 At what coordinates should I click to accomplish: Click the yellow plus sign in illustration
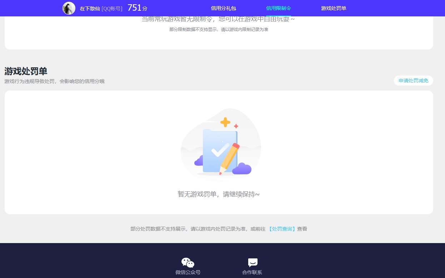[225, 122]
